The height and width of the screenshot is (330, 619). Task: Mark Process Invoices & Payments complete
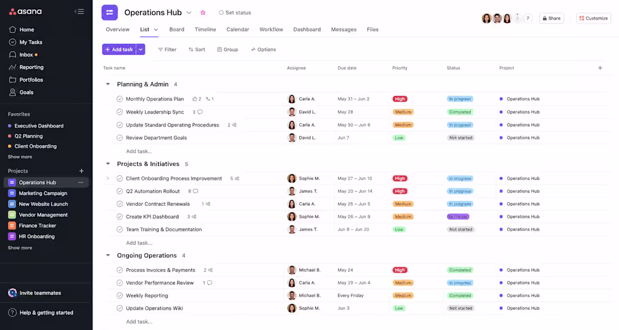pos(120,270)
